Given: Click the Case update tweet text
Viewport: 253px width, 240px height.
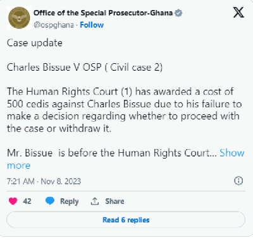Looking at the screenshot, I should pos(35,43).
